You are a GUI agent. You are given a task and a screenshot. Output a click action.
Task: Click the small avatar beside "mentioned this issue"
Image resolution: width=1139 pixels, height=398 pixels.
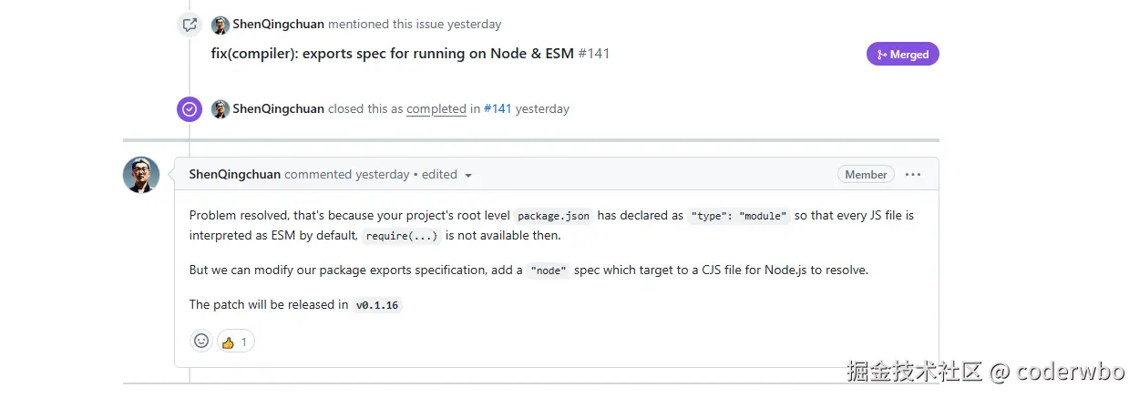tap(220, 26)
